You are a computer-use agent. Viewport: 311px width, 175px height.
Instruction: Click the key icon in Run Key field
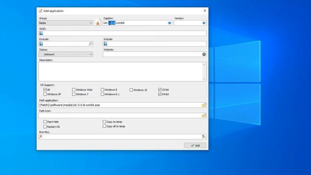tap(204, 137)
